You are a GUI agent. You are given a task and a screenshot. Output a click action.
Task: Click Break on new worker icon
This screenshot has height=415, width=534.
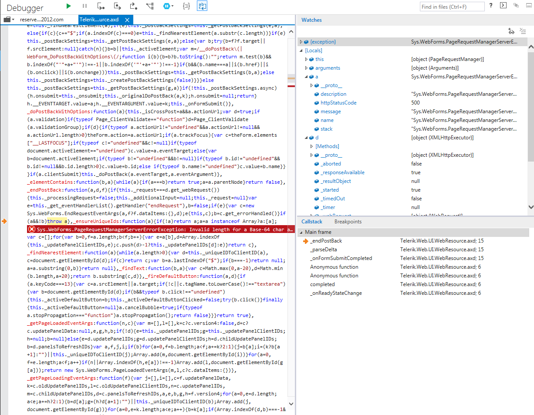[150, 6]
